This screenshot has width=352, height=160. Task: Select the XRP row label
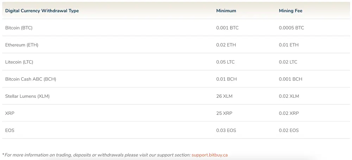(x=10, y=113)
